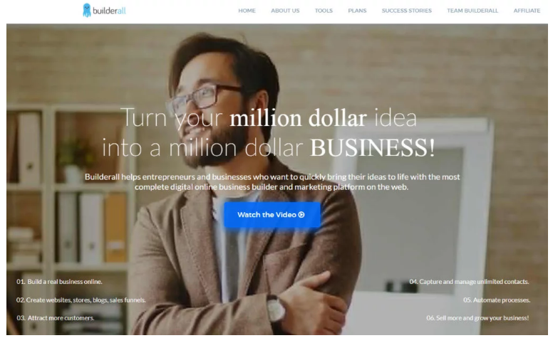
Task: Select item 06 Sell more and grow
Action: (477, 318)
